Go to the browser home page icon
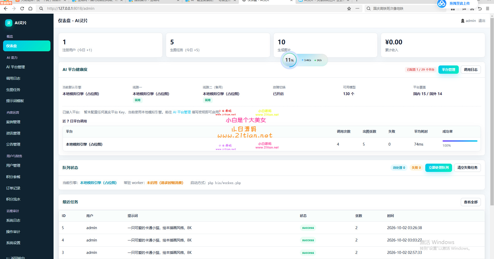 pos(30,9)
